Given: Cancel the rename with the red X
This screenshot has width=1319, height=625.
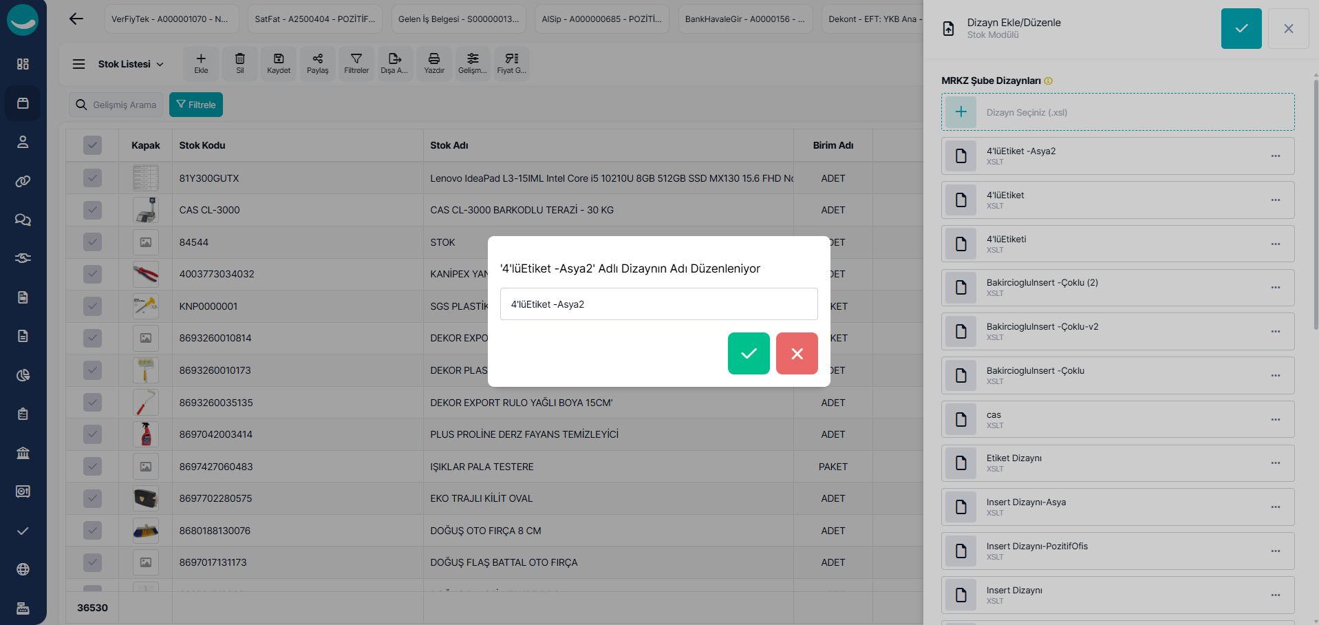Looking at the screenshot, I should click(797, 353).
